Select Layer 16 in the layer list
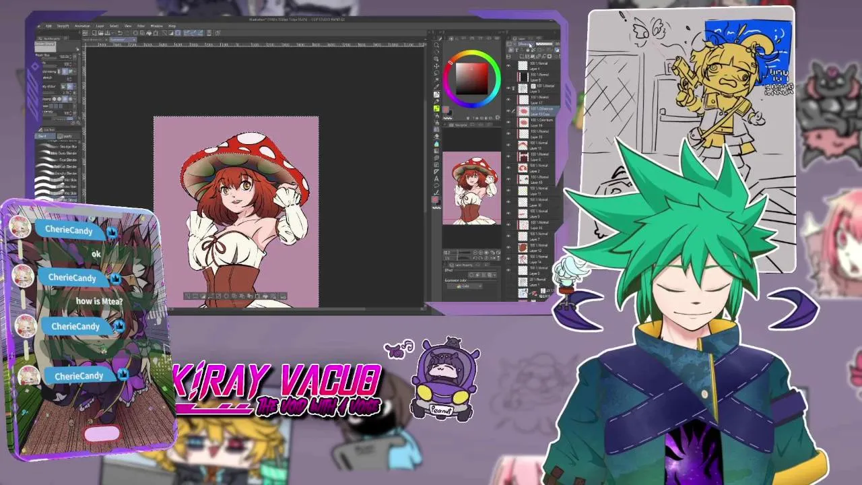Screen dimensions: 862x485 [537, 224]
